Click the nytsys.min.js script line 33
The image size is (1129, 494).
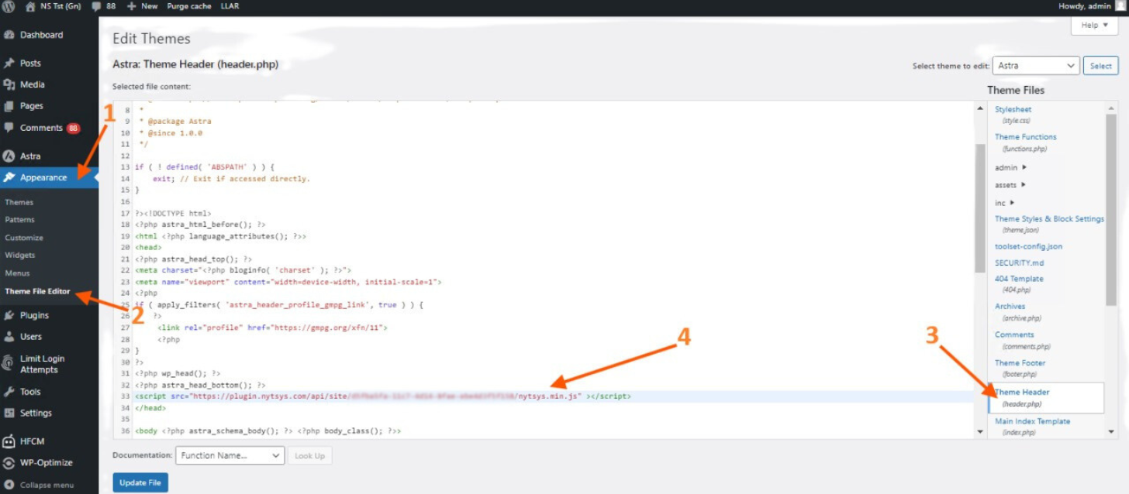click(383, 396)
